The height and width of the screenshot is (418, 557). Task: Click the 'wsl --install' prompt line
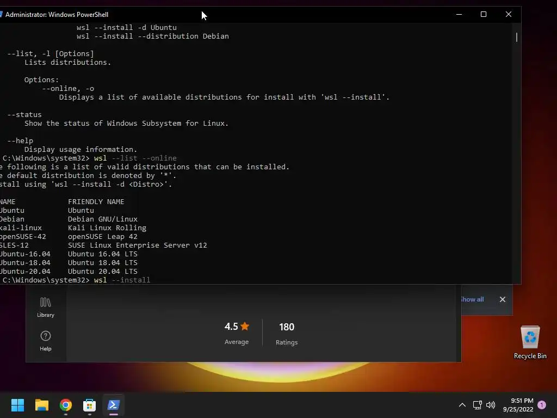76,280
